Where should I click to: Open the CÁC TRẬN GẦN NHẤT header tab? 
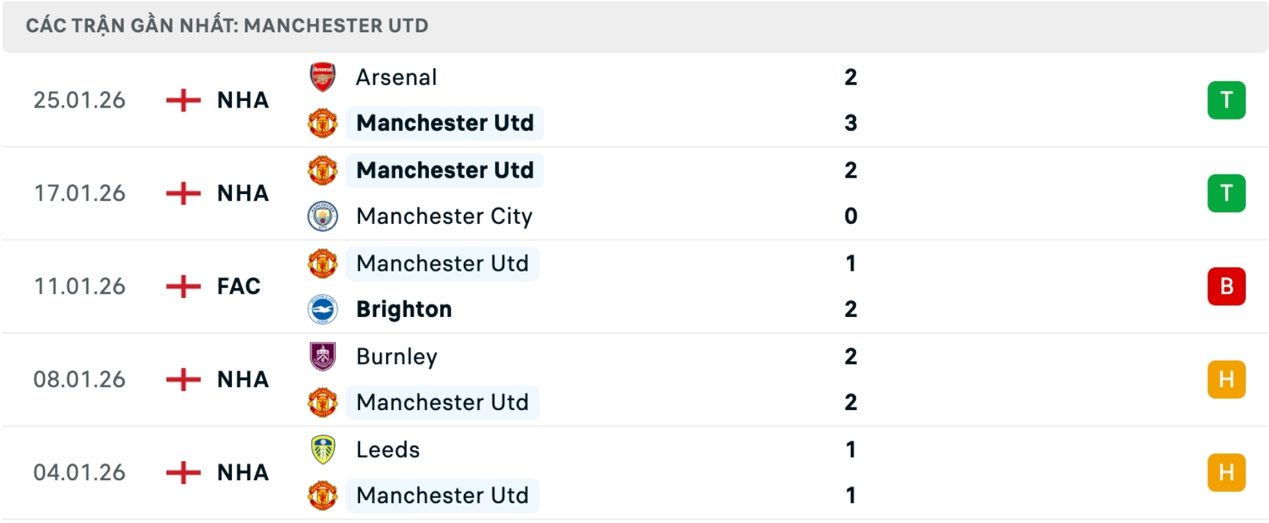[x=227, y=26]
